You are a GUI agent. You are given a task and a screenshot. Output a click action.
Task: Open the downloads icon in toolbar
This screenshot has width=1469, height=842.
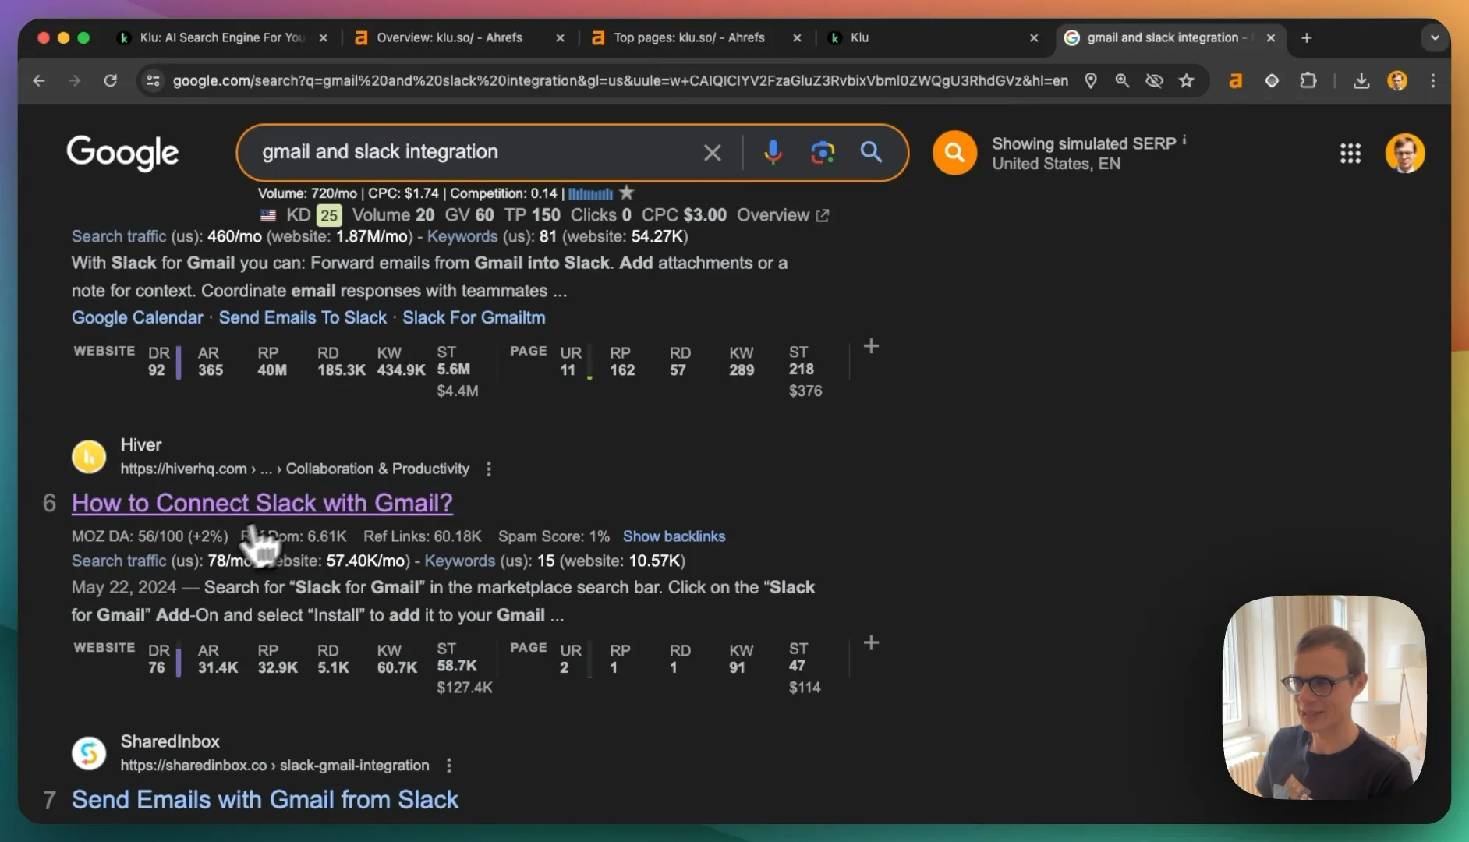[x=1361, y=80]
